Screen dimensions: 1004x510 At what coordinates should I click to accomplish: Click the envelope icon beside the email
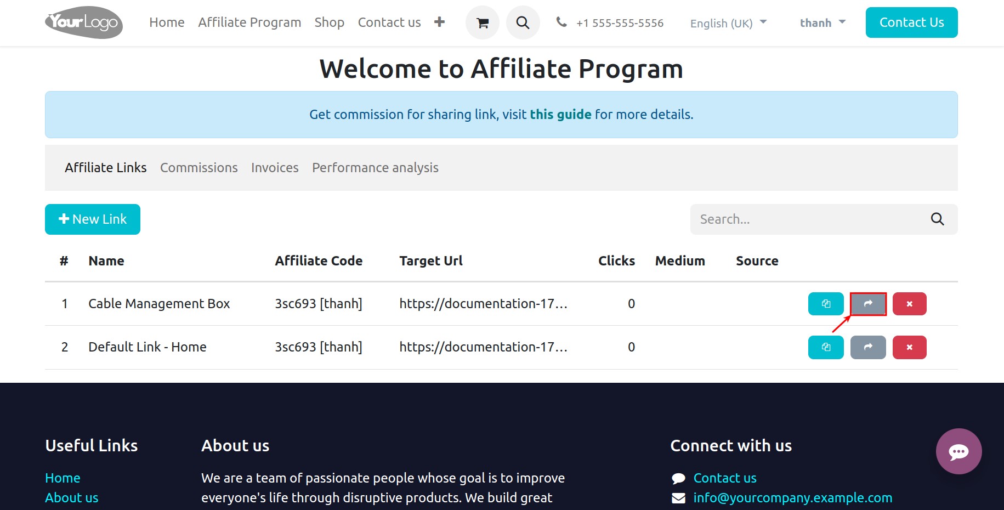point(678,498)
